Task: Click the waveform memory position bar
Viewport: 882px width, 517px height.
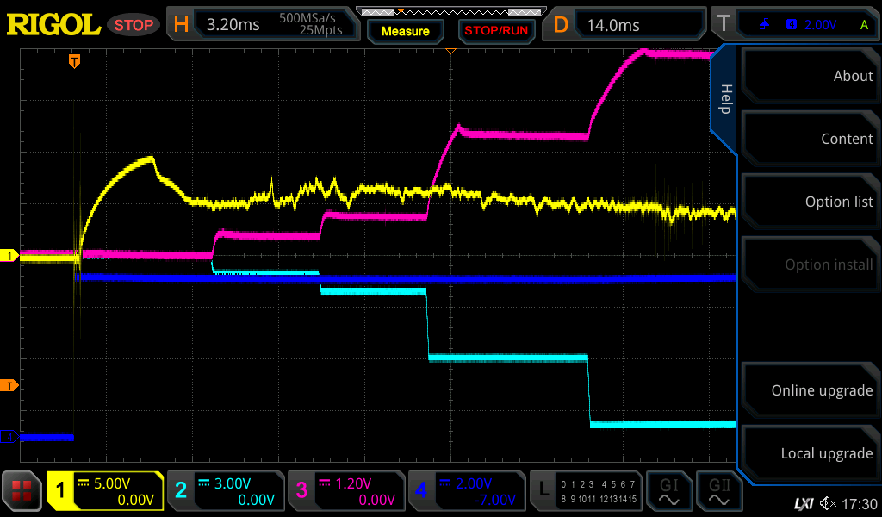Action: (x=450, y=12)
